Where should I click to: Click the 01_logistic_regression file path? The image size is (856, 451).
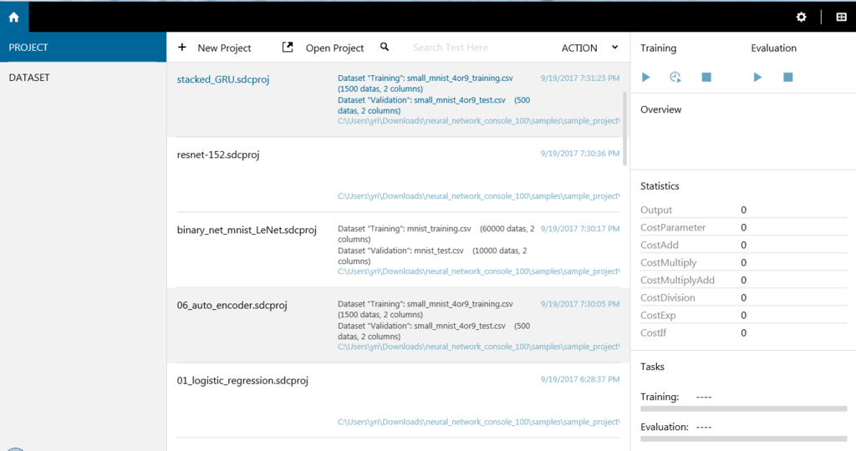(x=479, y=422)
